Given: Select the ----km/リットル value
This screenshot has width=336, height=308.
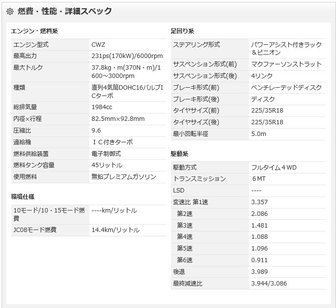Looking at the screenshot, I should 114,211.
